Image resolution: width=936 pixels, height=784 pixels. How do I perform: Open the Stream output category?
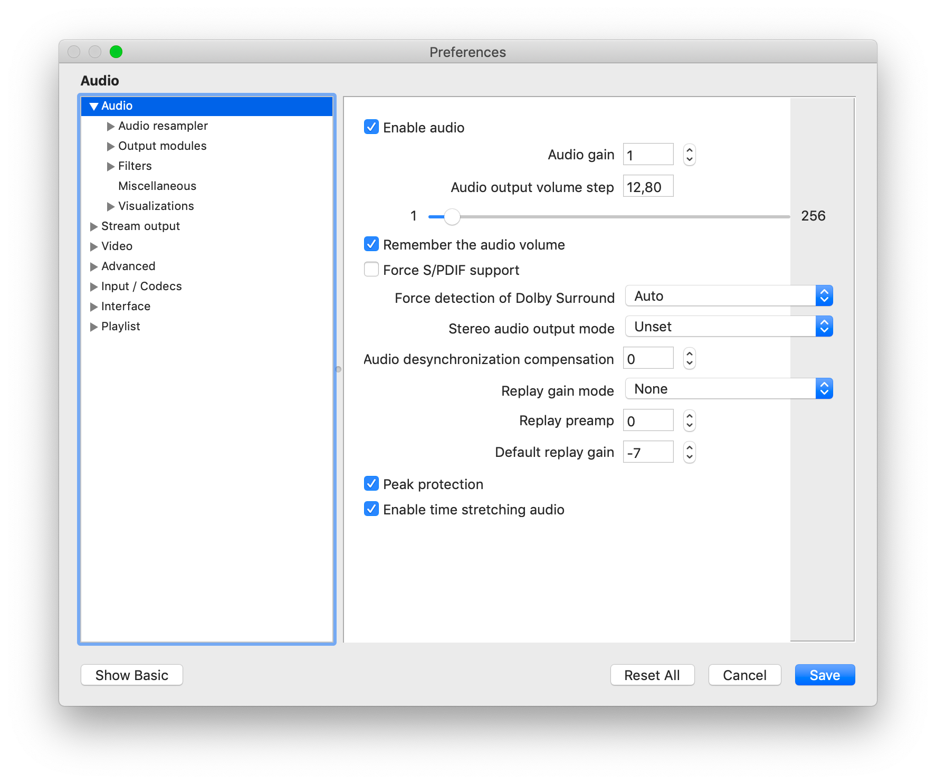(x=140, y=226)
